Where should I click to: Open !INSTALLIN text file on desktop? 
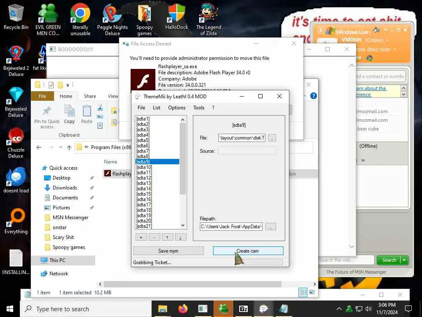pos(16,262)
